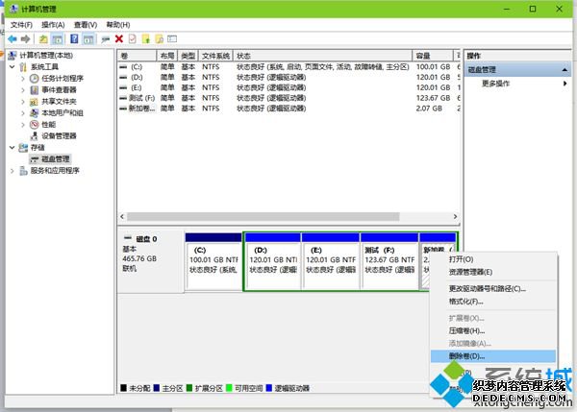Click the 卷 column header
Screen dimensions: 577x412
tap(137, 56)
